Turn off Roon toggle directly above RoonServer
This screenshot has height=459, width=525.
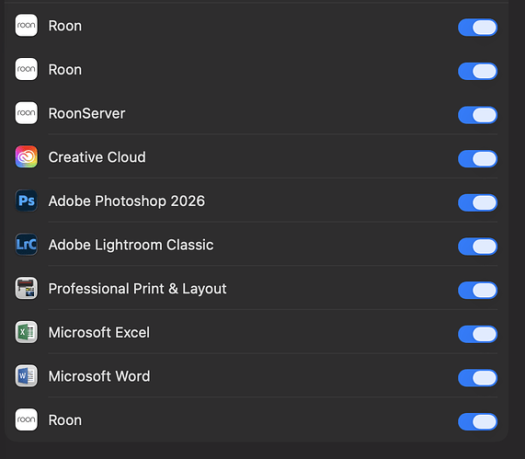pos(477,71)
